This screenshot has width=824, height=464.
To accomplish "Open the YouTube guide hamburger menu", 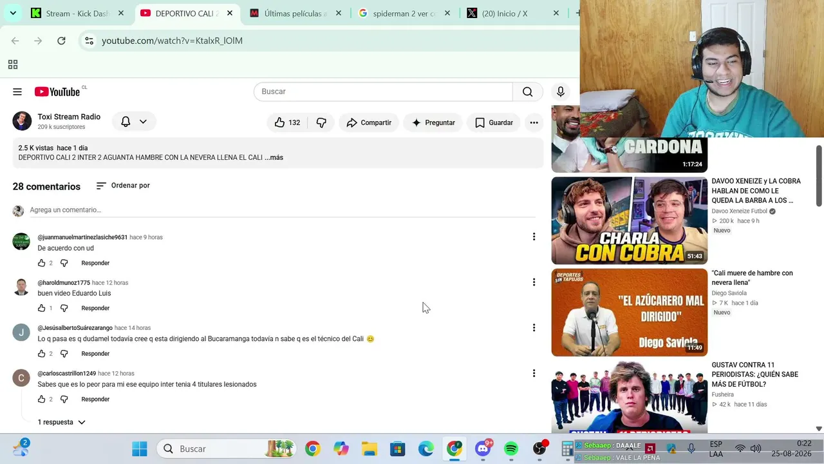I will click(x=17, y=92).
